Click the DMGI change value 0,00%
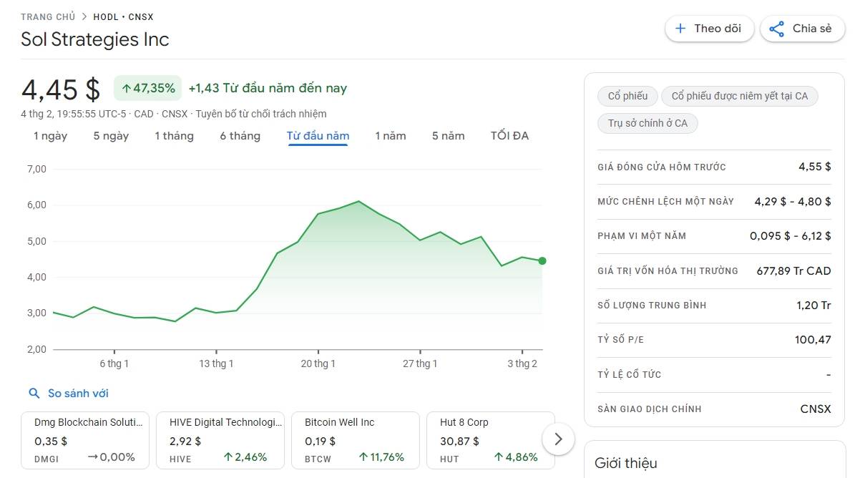 pyautogui.click(x=111, y=457)
